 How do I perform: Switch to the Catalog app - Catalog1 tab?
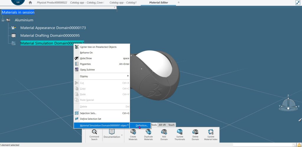coord(123,3)
